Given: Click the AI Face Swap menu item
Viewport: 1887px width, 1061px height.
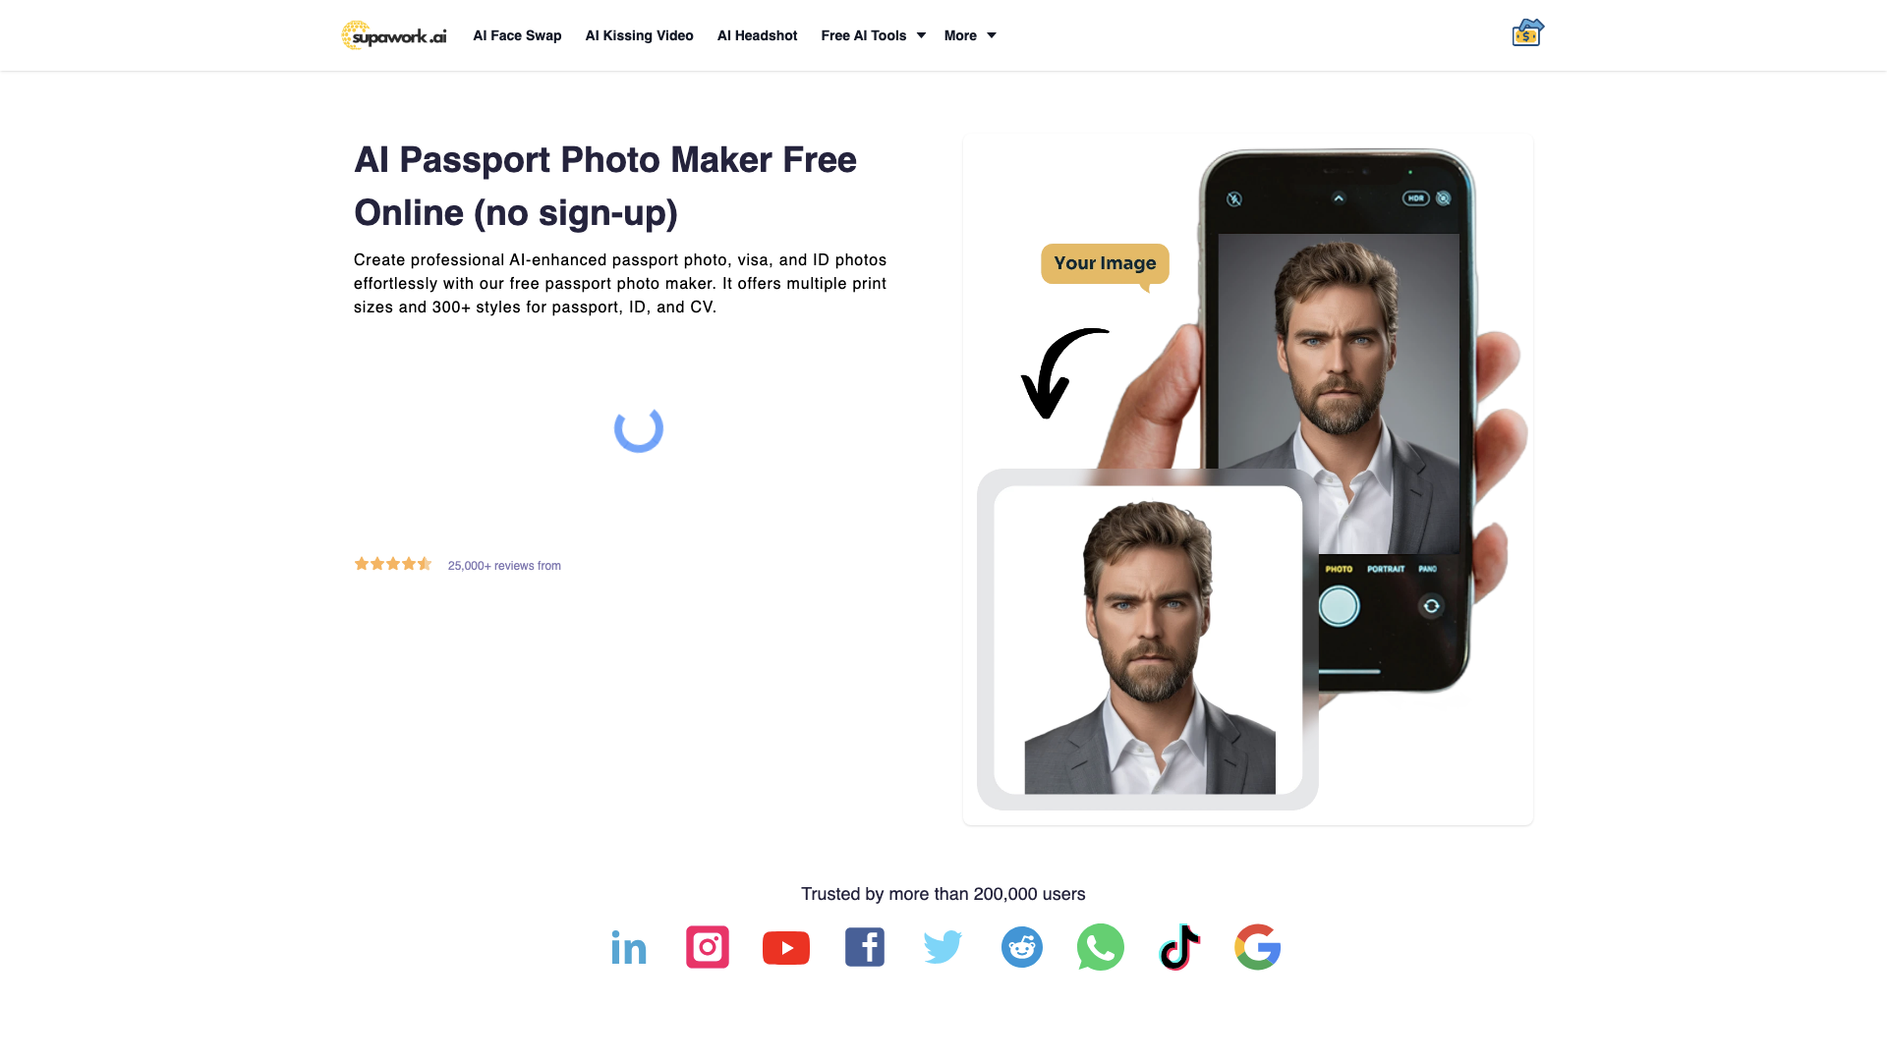Looking at the screenshot, I should tap(517, 35).
